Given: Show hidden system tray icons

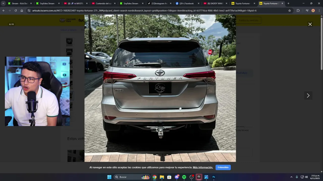Looking at the screenshot, I should coord(291,177).
